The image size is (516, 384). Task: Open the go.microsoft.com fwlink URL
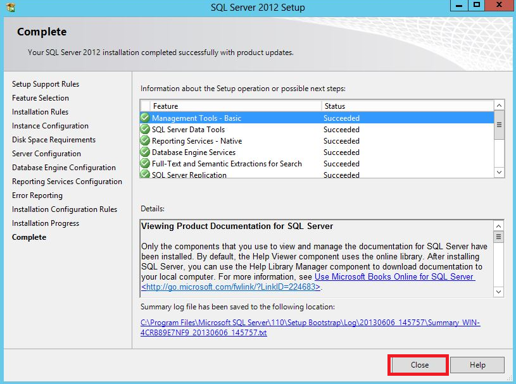point(230,287)
